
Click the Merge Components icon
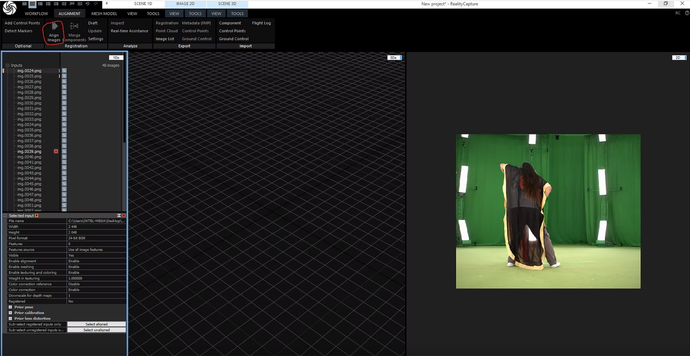click(74, 26)
